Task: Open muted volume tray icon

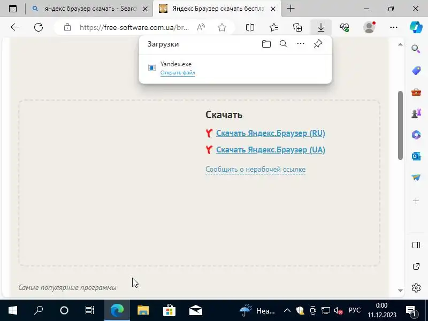Action: (x=338, y=310)
